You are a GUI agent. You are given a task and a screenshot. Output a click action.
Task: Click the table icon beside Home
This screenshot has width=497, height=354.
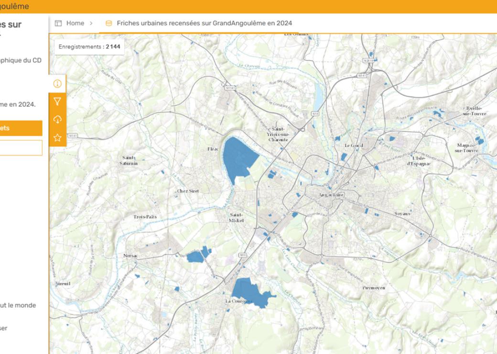(58, 23)
